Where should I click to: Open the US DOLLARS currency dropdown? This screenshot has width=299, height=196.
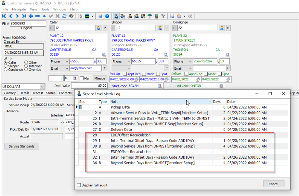click(x=42, y=87)
